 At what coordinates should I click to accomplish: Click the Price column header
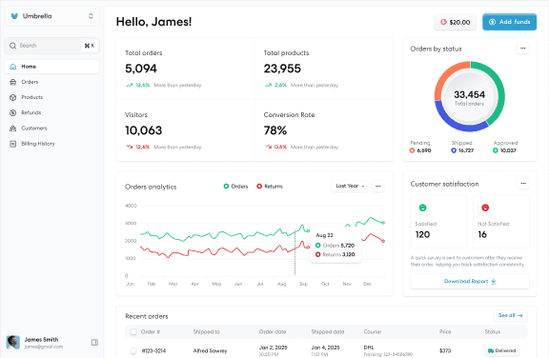click(445, 331)
